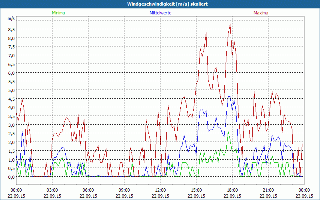Click the chart title Windgeschwindigkeit [m/s] skaliert
Viewport: 320px width, 200px height.
pyautogui.click(x=167, y=4)
